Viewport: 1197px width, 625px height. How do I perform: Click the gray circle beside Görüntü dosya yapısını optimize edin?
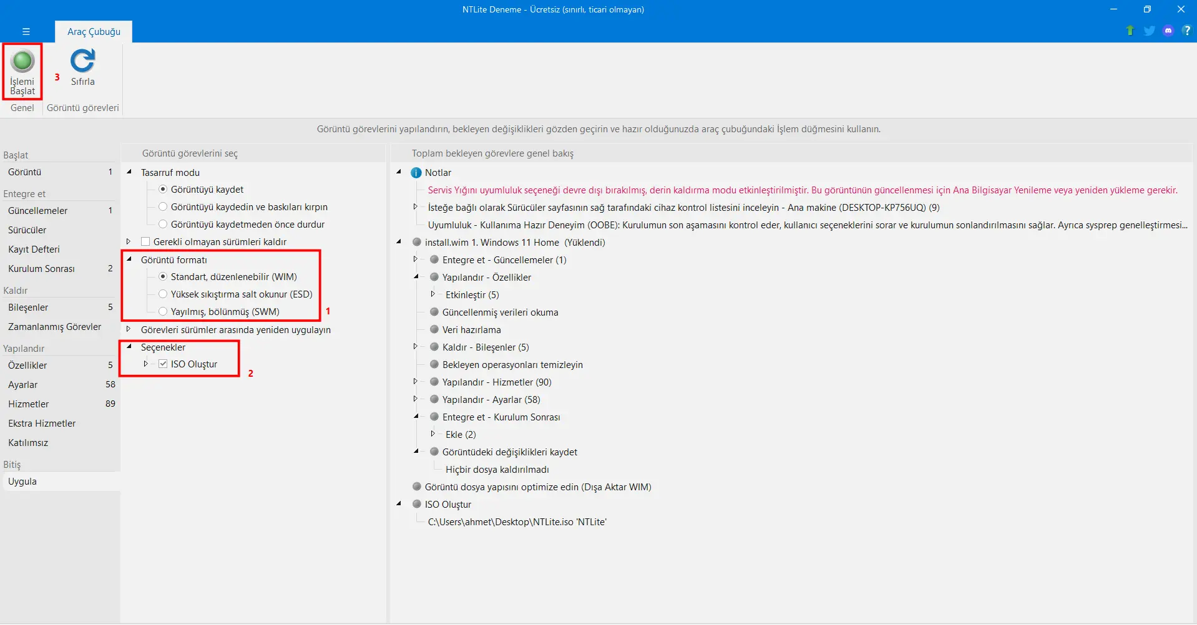pyautogui.click(x=417, y=487)
